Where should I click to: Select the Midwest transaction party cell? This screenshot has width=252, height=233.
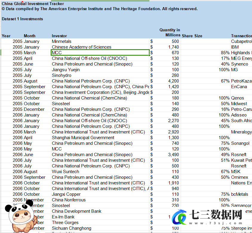pyautogui.click(x=241, y=104)
